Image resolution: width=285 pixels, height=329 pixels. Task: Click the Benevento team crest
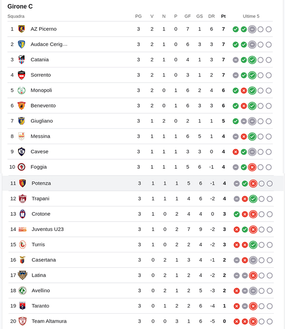[x=21, y=106]
